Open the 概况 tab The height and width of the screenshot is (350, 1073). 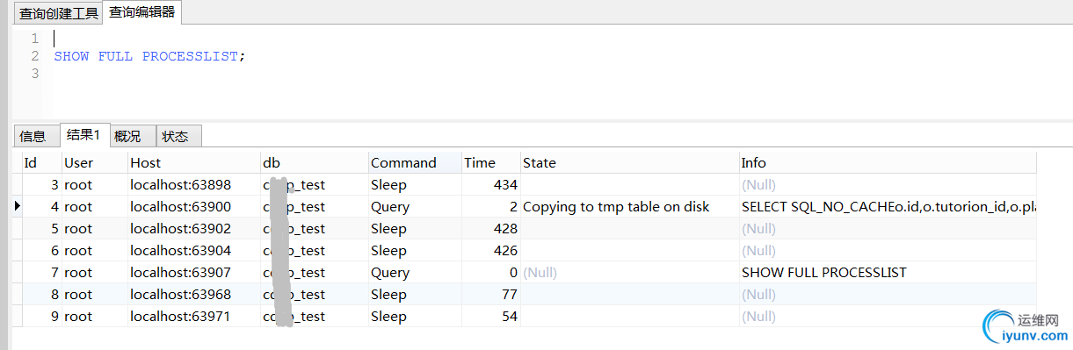click(x=128, y=136)
